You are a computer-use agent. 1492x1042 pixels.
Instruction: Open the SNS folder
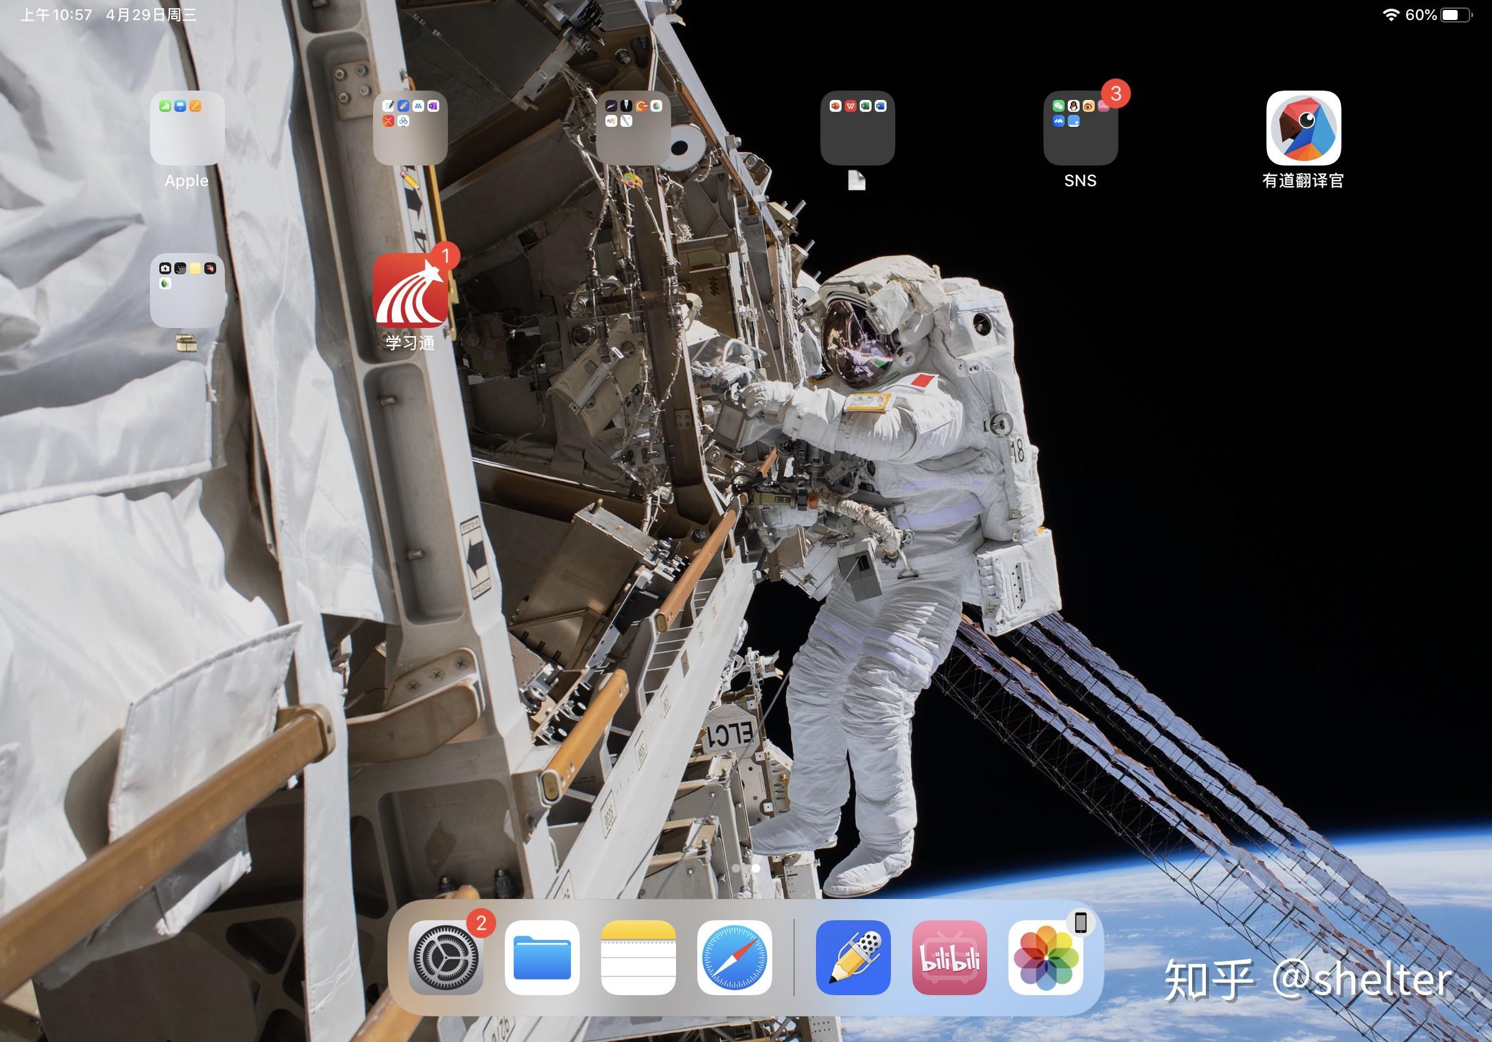point(1081,128)
